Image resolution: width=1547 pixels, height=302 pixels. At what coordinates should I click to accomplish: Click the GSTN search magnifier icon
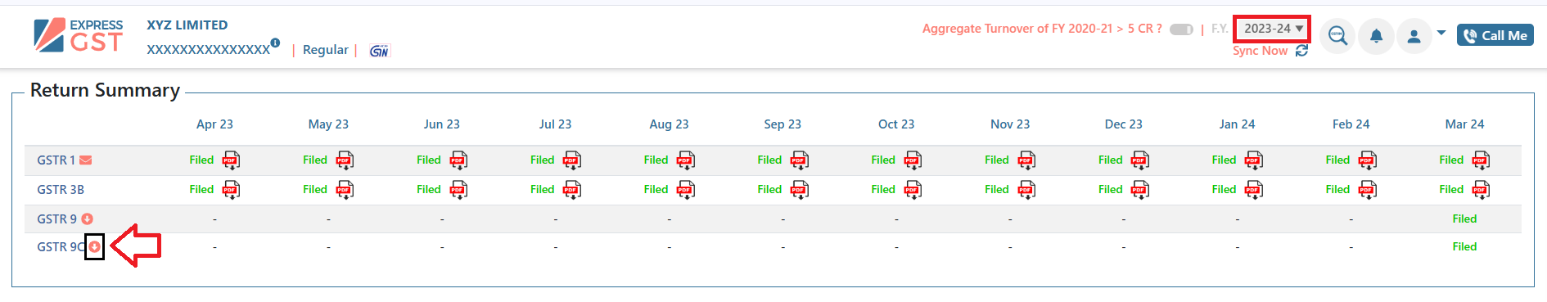click(1337, 36)
